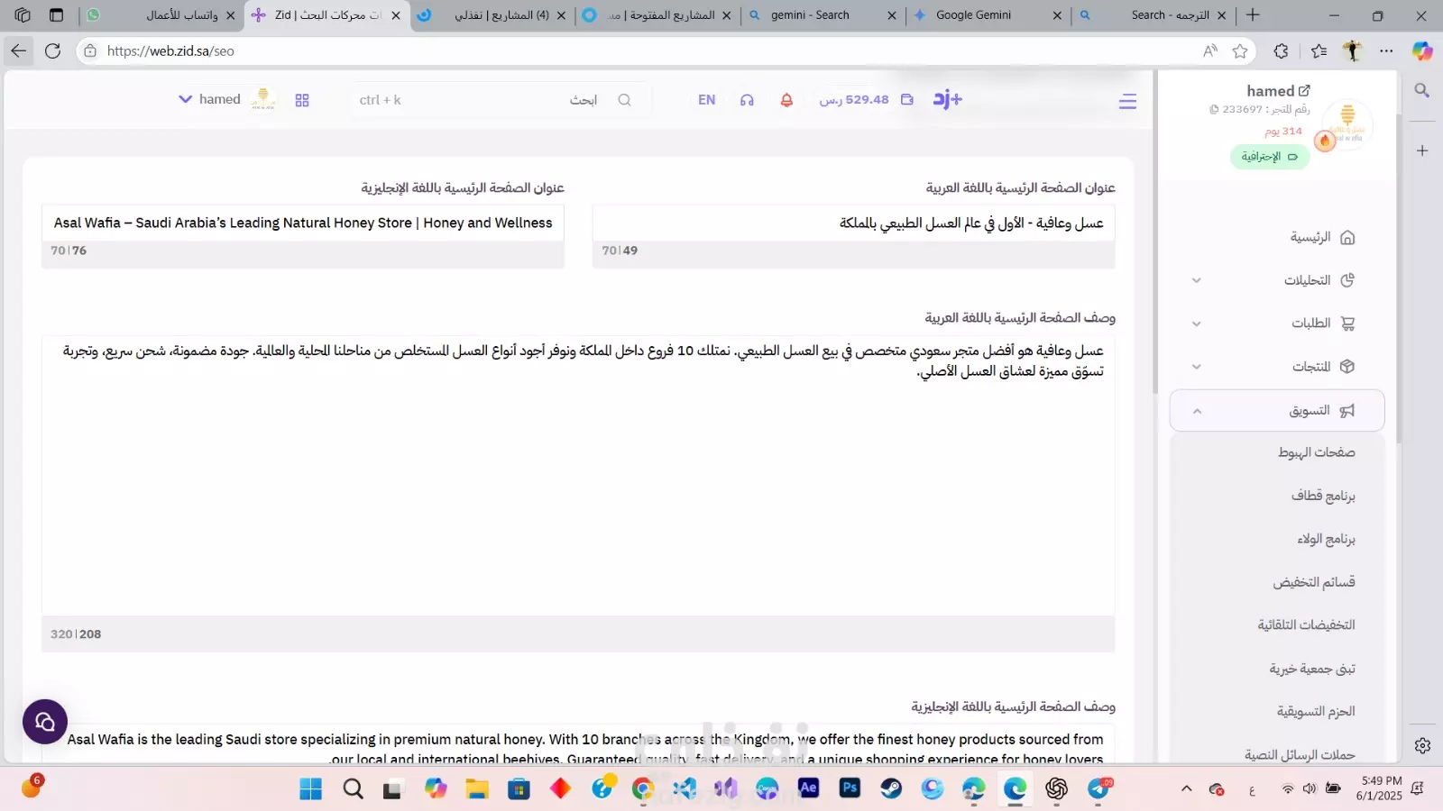
Task: Click the الإحترافية plan badge
Action: (1270, 156)
